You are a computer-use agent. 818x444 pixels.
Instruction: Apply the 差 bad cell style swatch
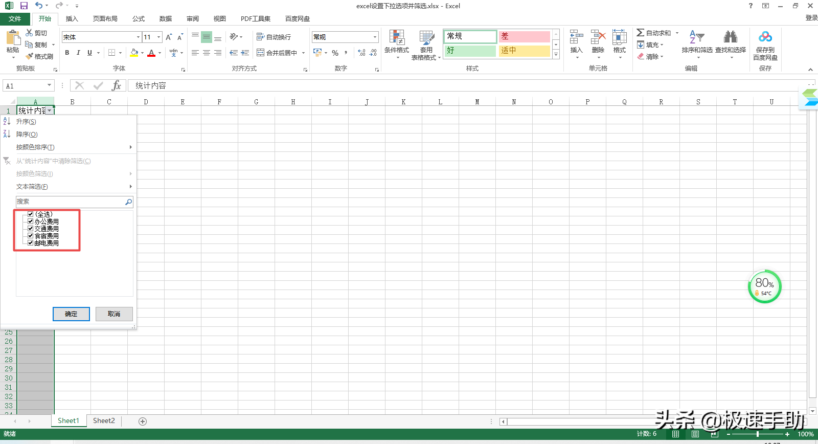[524, 36]
